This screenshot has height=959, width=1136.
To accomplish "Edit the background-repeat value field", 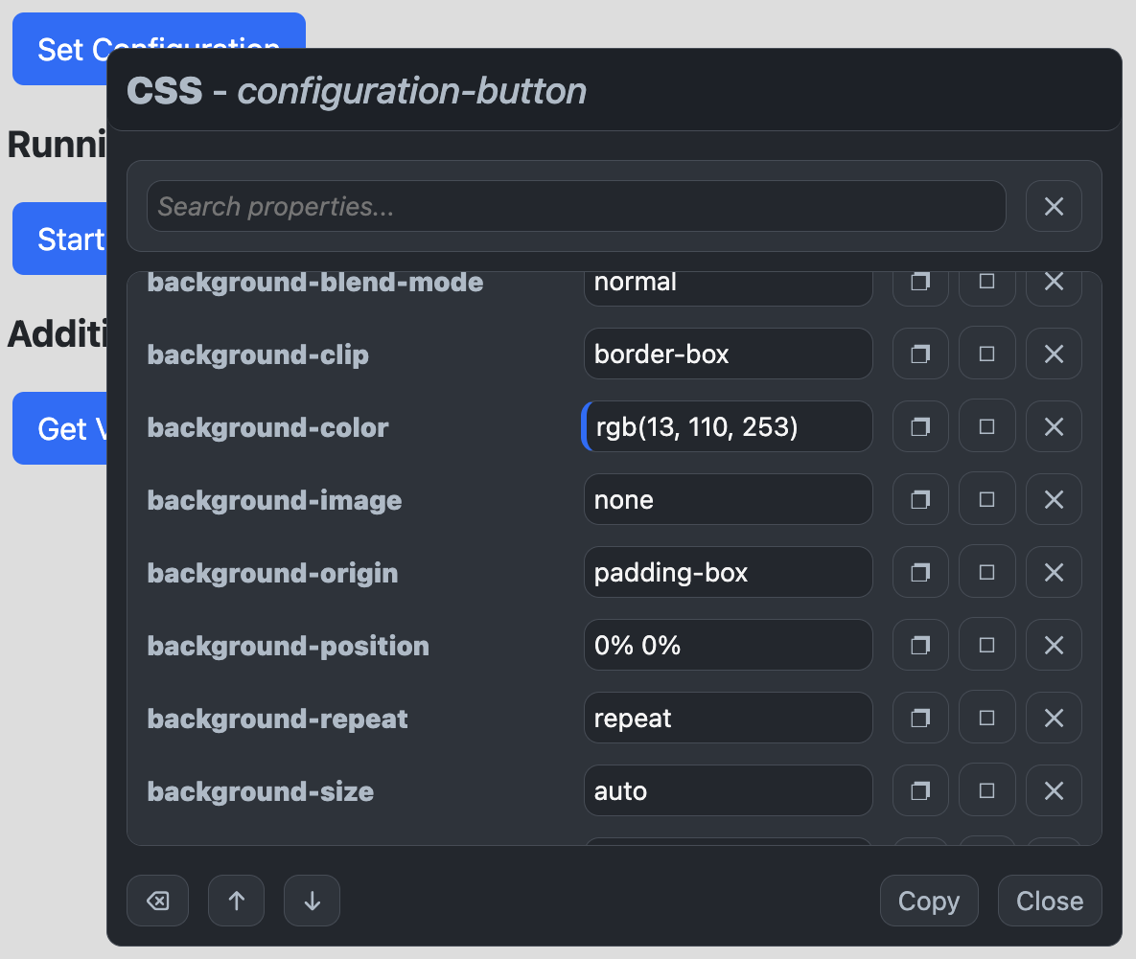I will pyautogui.click(x=729, y=718).
